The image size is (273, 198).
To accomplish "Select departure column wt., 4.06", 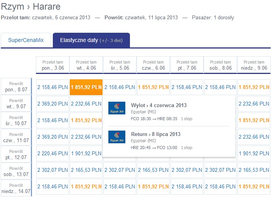I will coord(86,65).
